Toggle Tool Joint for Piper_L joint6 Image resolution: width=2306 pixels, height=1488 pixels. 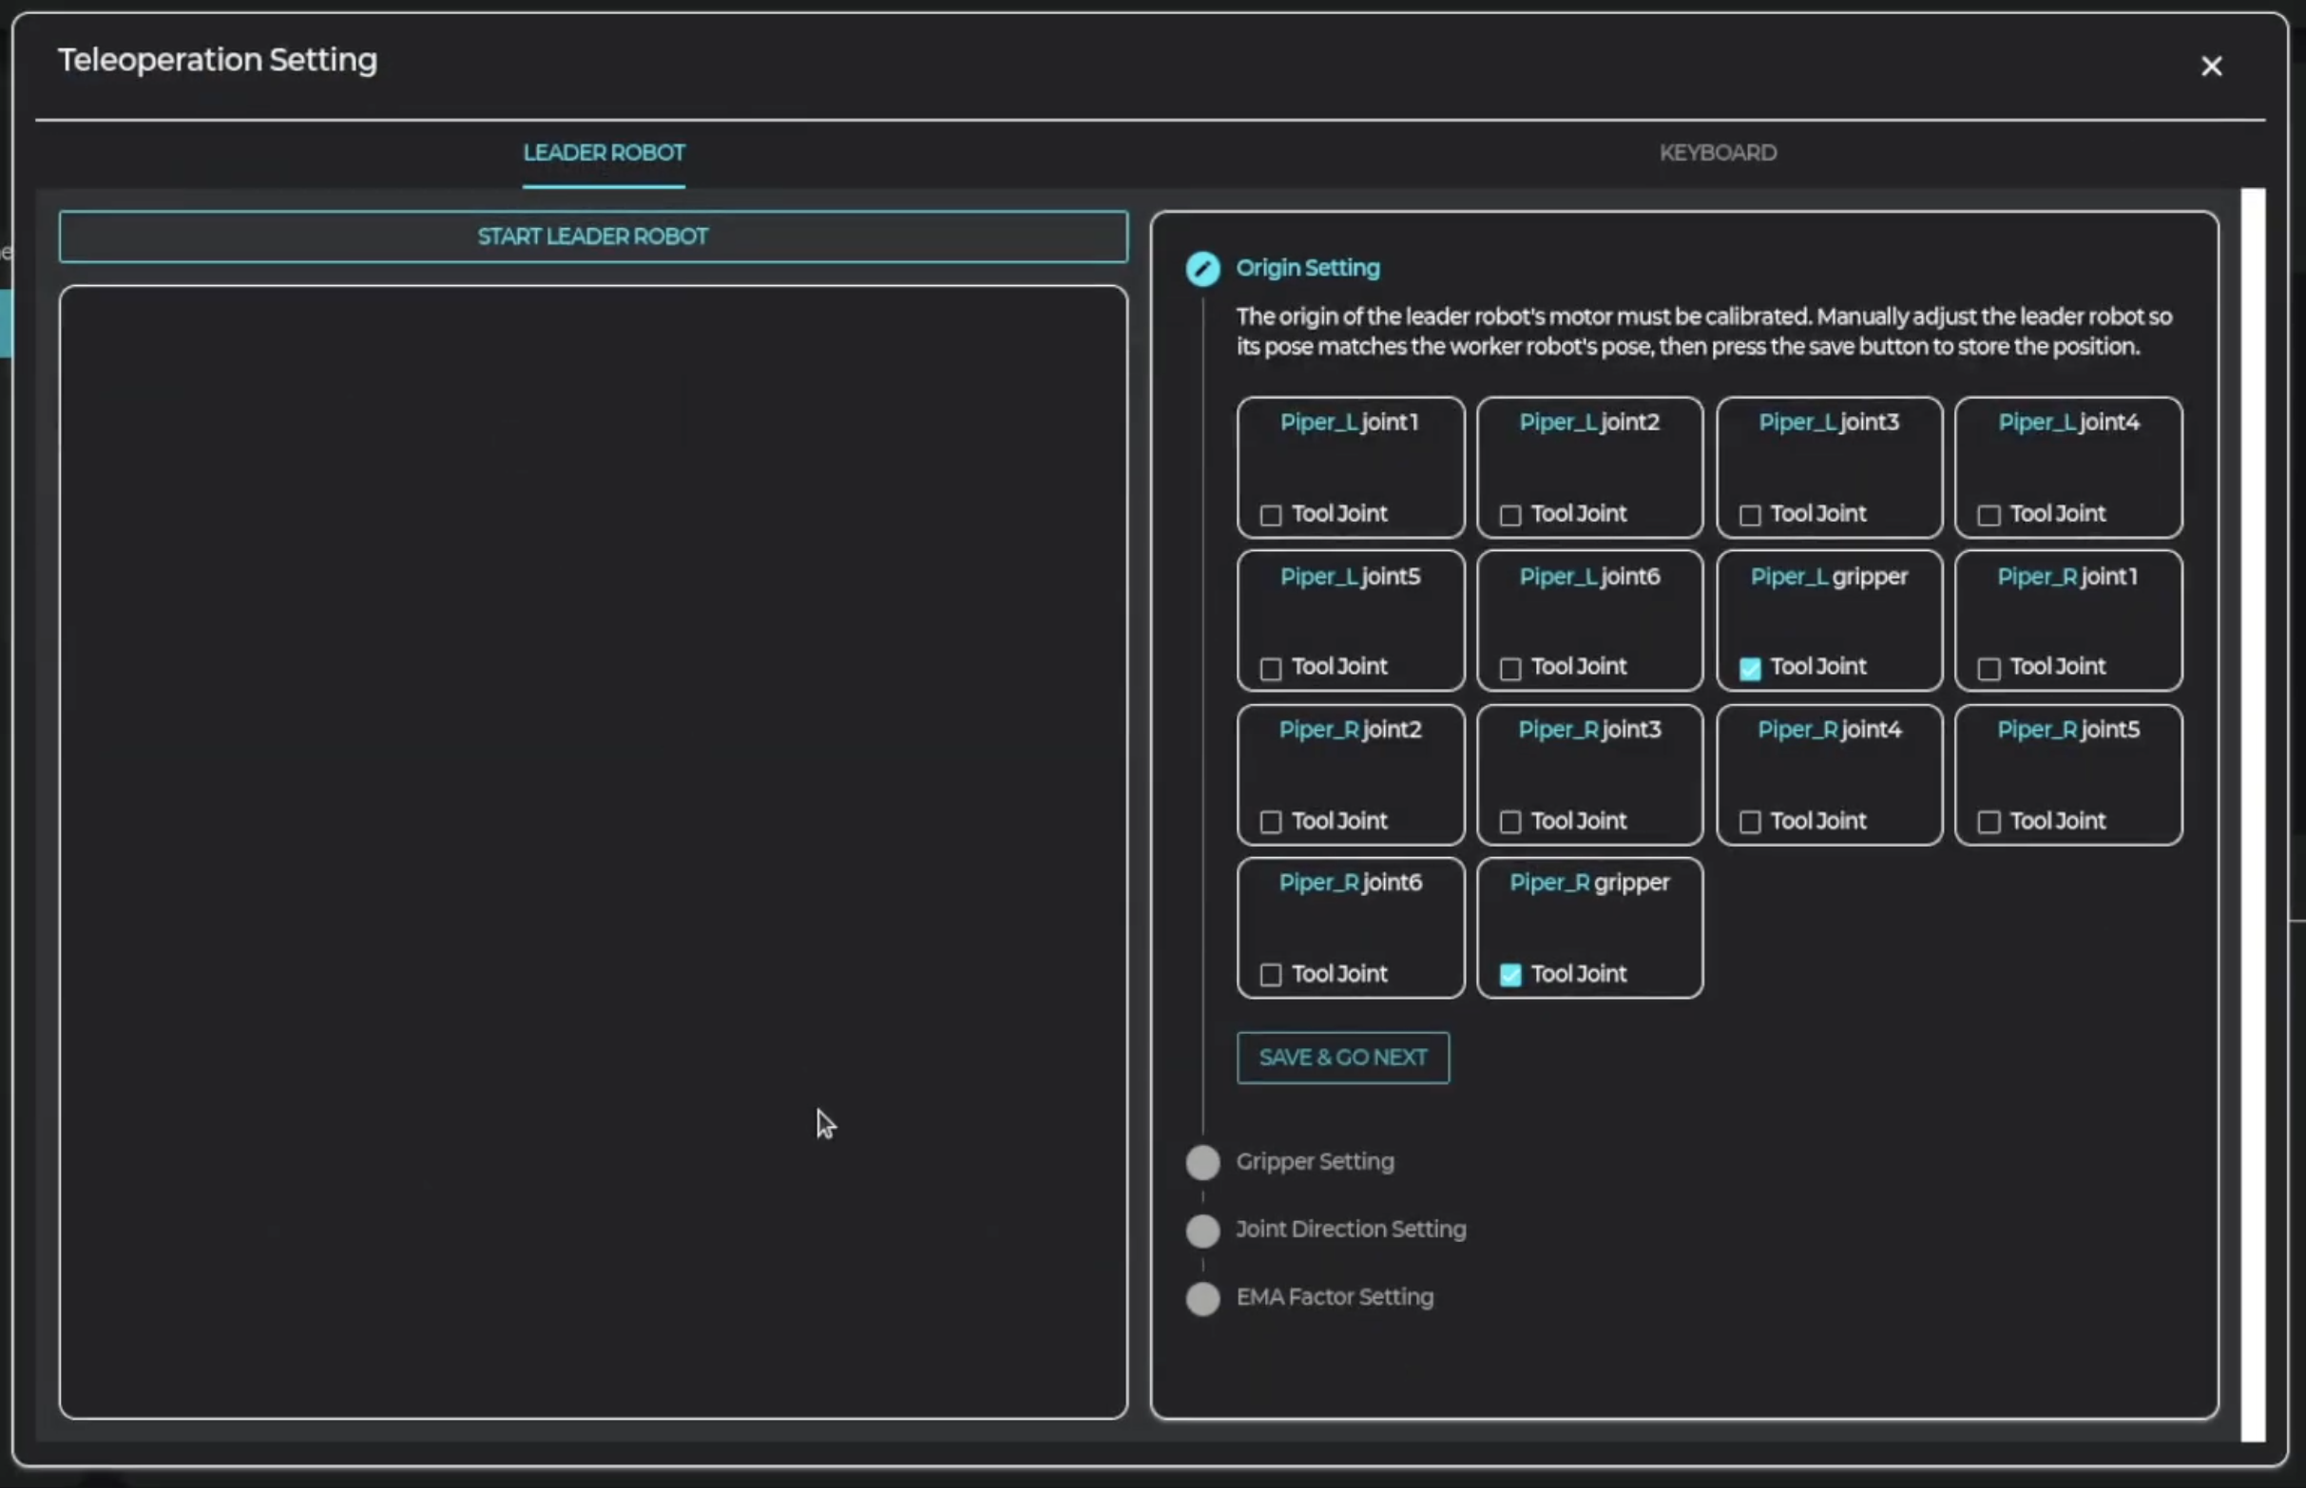coord(1509,669)
